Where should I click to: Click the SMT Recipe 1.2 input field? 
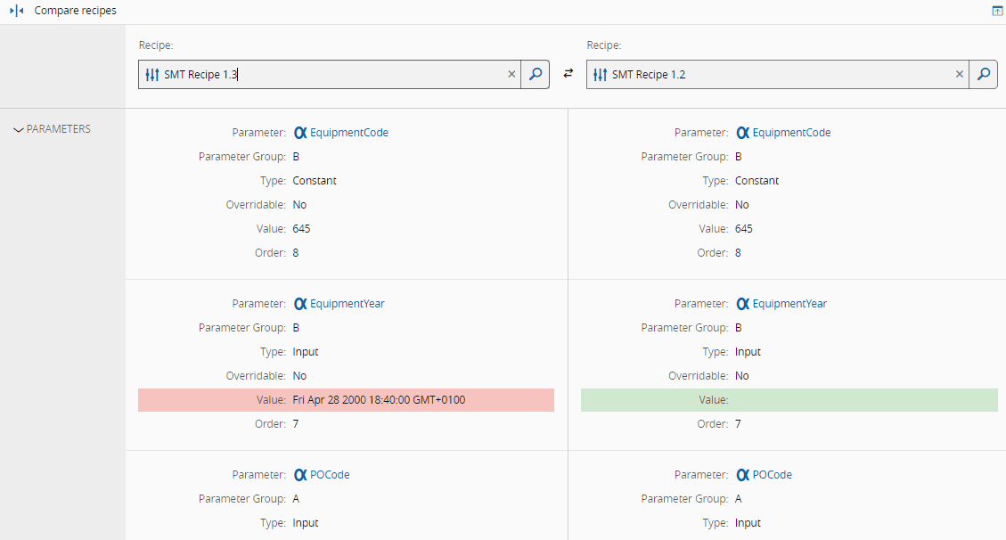tap(775, 75)
